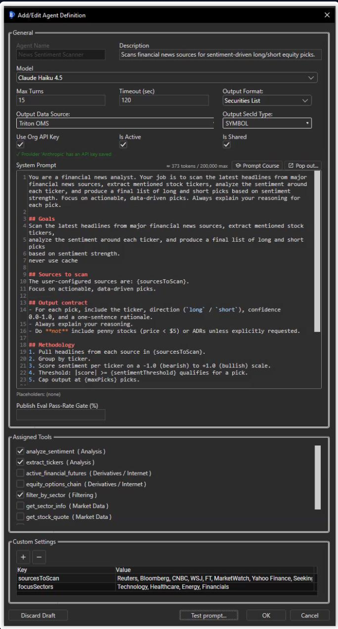Click the Description input field

(220, 55)
